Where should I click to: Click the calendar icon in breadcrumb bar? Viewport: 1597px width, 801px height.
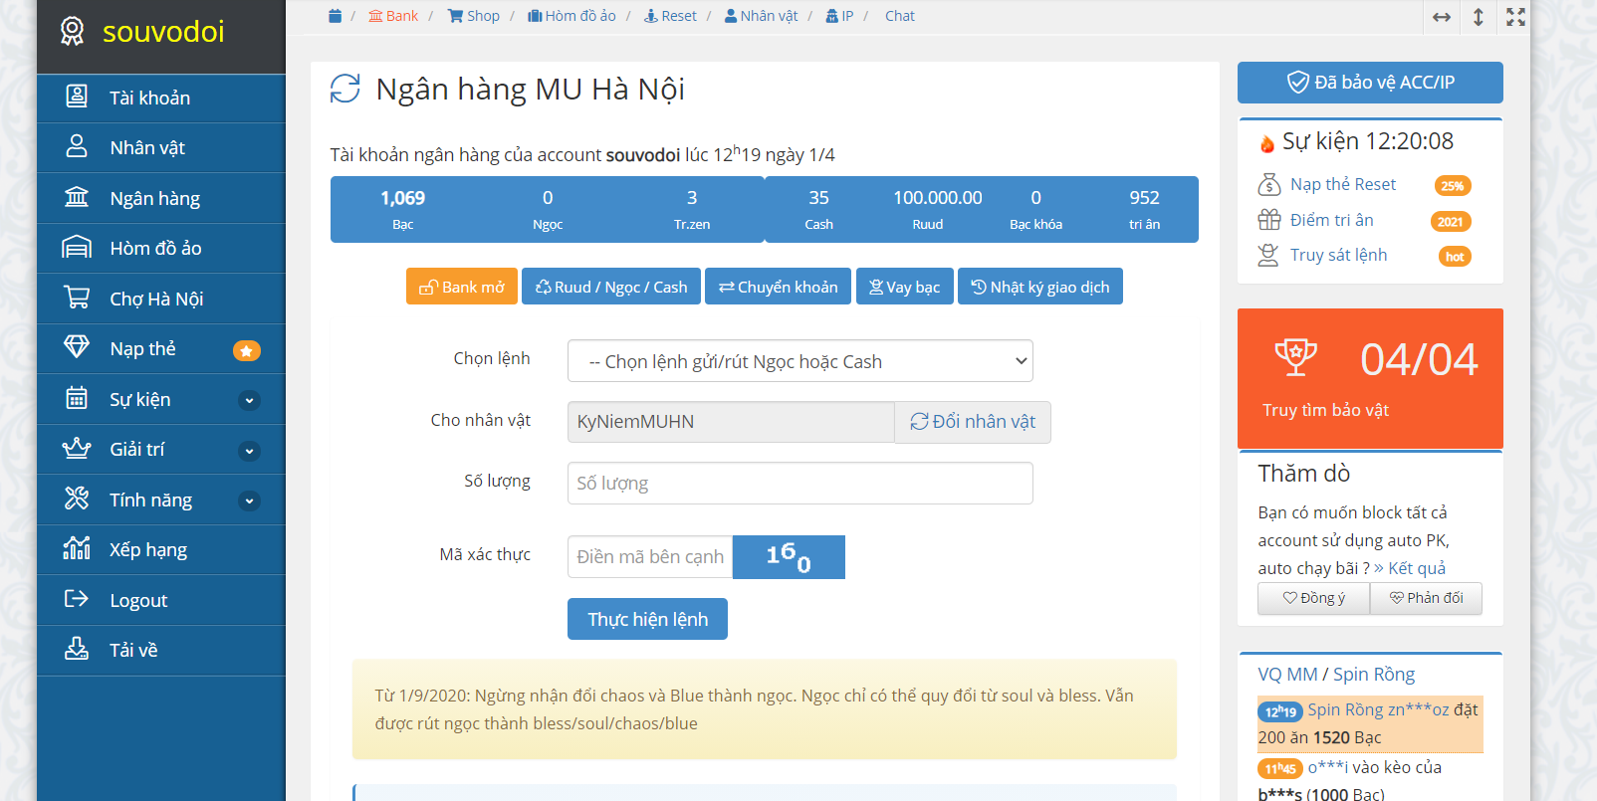(x=336, y=16)
